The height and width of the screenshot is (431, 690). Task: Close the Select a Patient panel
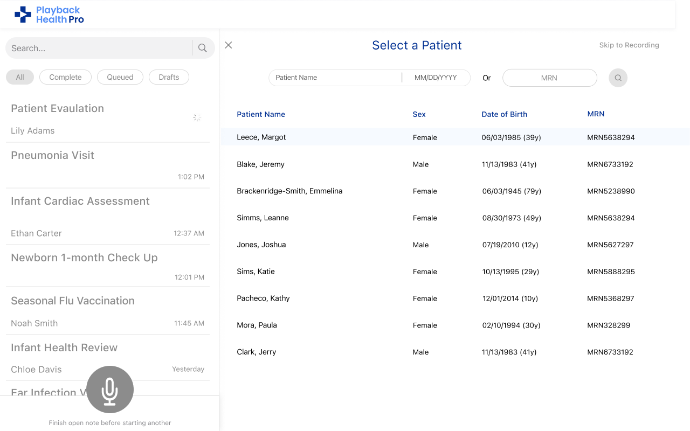pyautogui.click(x=229, y=45)
